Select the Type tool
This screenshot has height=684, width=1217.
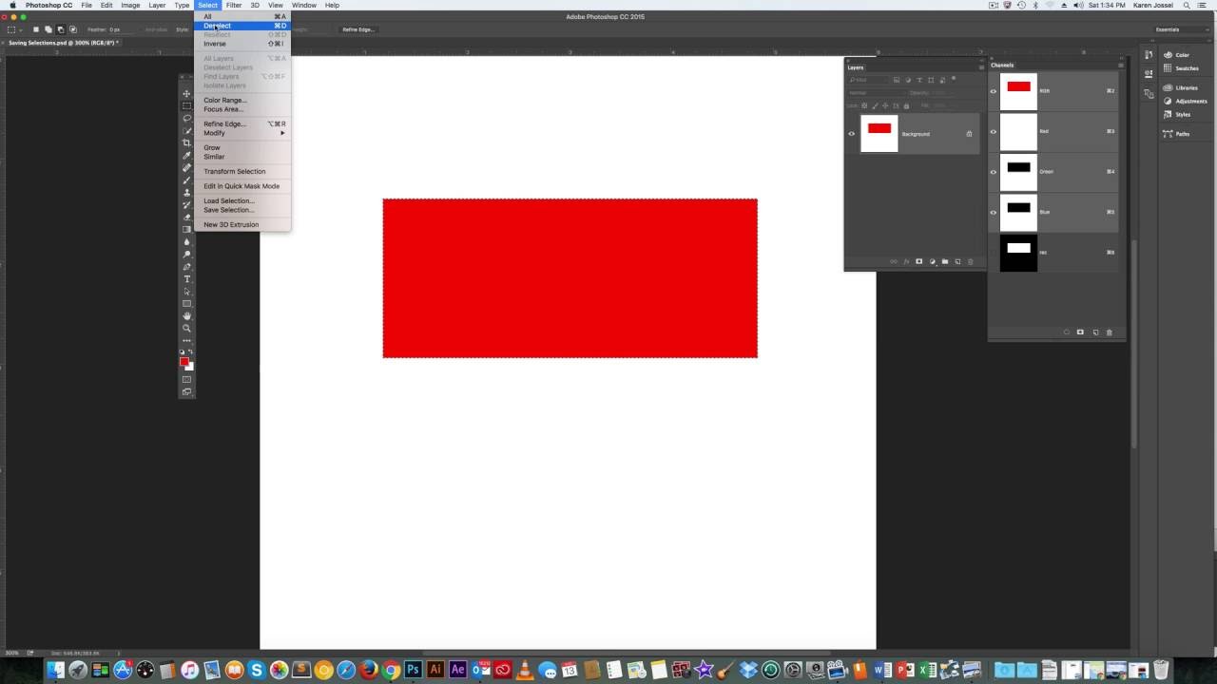[186, 279]
